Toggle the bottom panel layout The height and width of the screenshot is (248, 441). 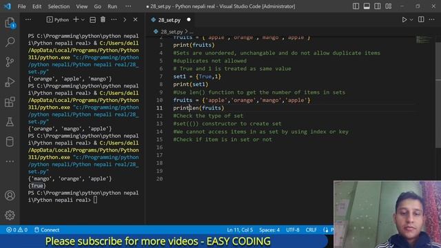(x=367, y=6)
